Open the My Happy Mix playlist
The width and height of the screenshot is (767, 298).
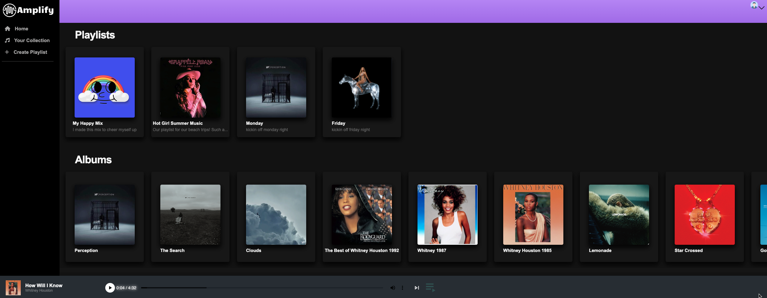tap(105, 88)
